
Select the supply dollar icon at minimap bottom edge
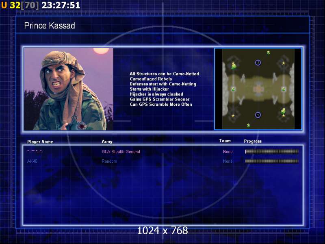[248, 125]
